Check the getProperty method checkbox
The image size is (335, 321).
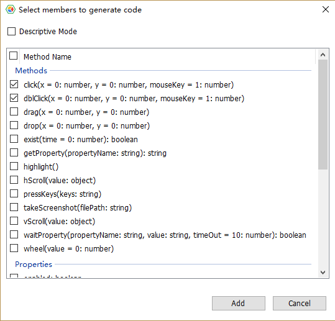coord(14,153)
